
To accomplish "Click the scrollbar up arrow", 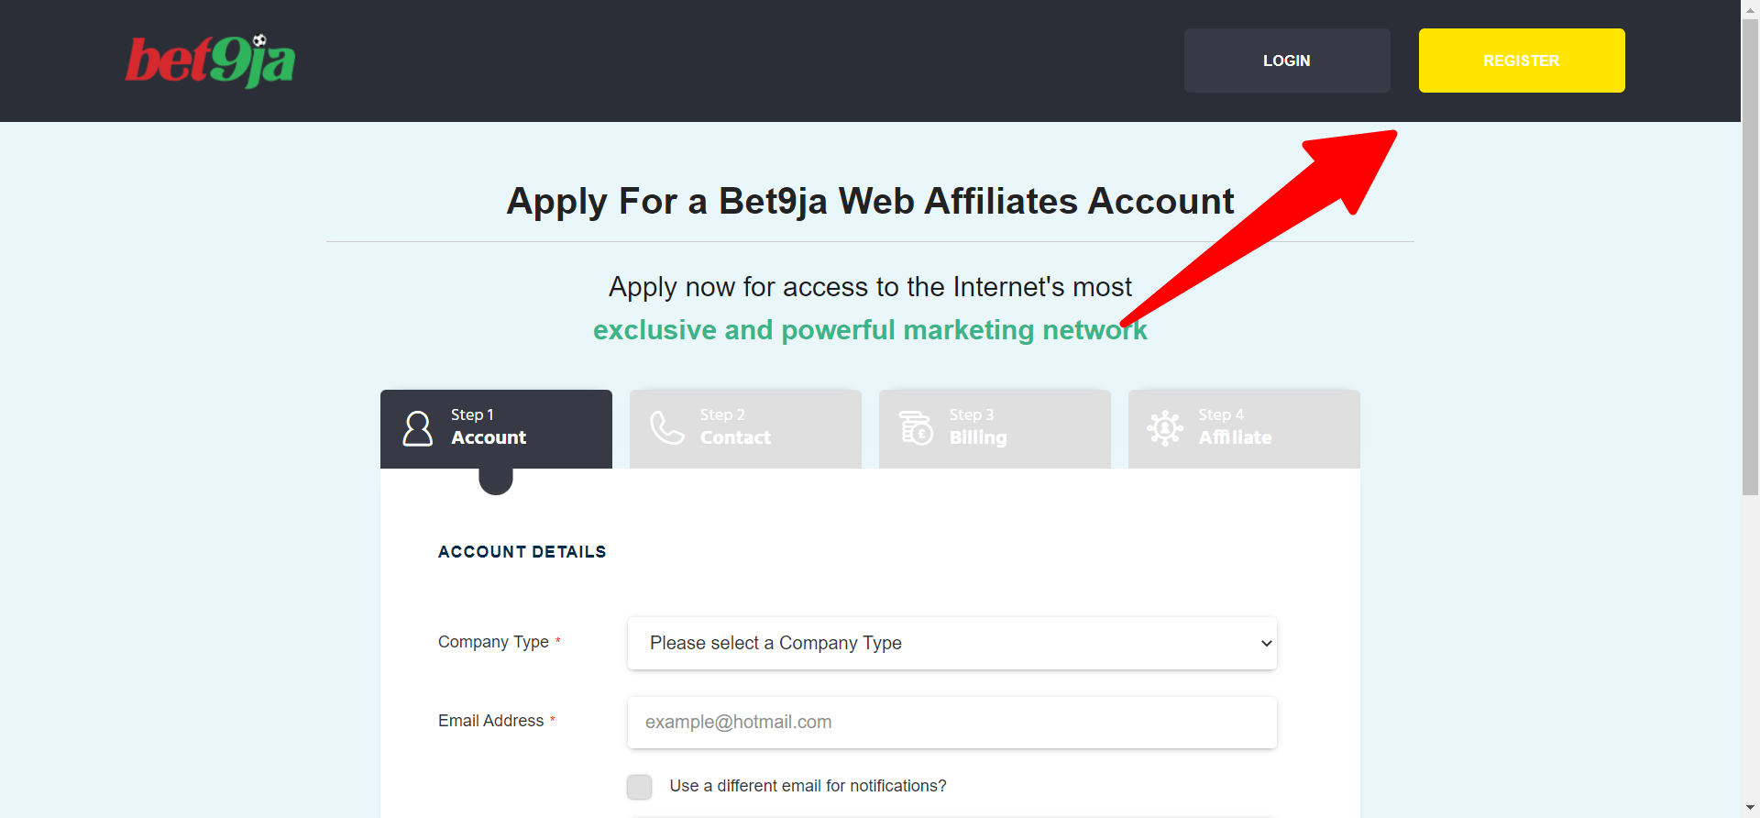I will pos(1749,10).
